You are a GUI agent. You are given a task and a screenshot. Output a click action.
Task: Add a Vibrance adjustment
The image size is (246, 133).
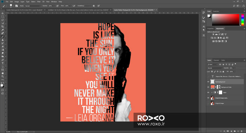(226, 34)
